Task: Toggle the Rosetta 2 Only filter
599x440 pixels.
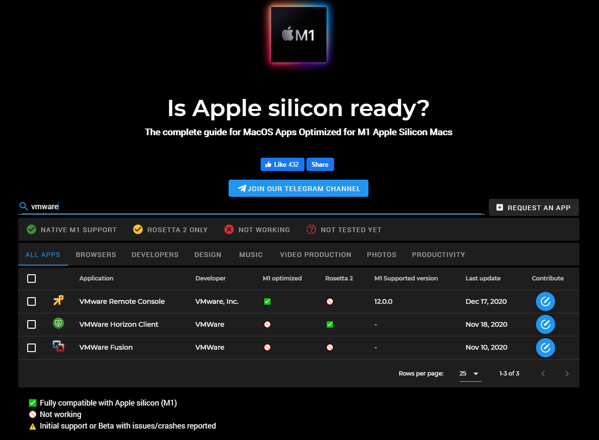Action: point(170,230)
